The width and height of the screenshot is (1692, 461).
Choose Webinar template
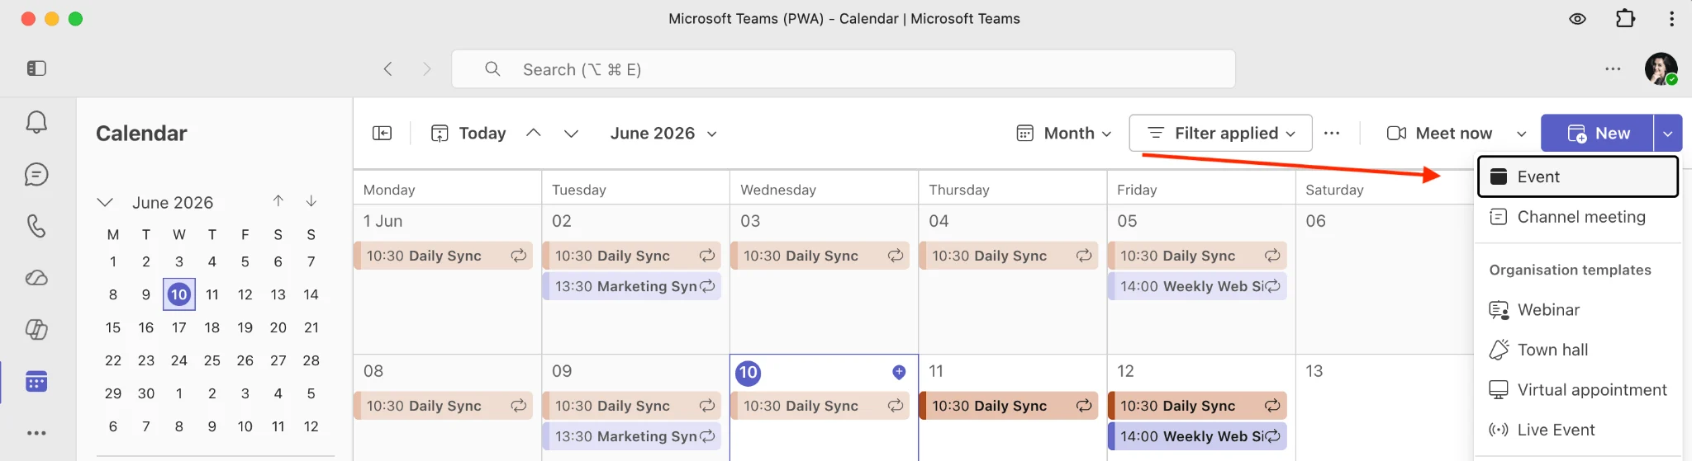pos(1578,310)
